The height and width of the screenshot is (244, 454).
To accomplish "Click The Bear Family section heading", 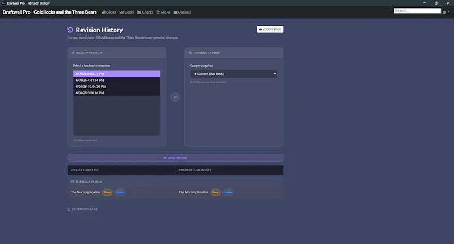I will tap(89, 182).
